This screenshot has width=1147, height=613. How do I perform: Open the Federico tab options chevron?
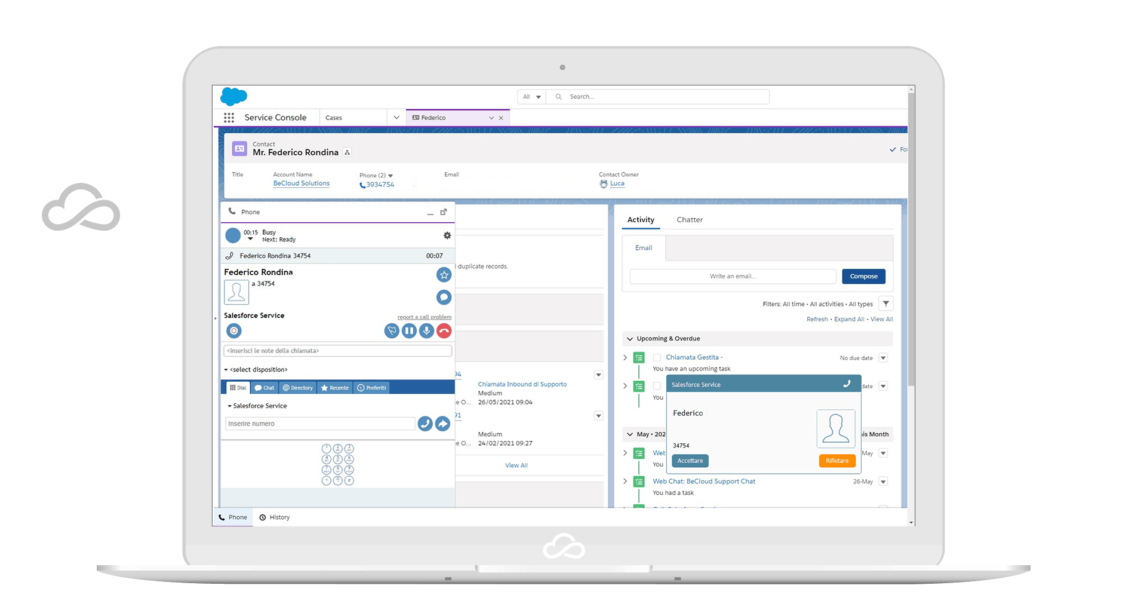[491, 118]
